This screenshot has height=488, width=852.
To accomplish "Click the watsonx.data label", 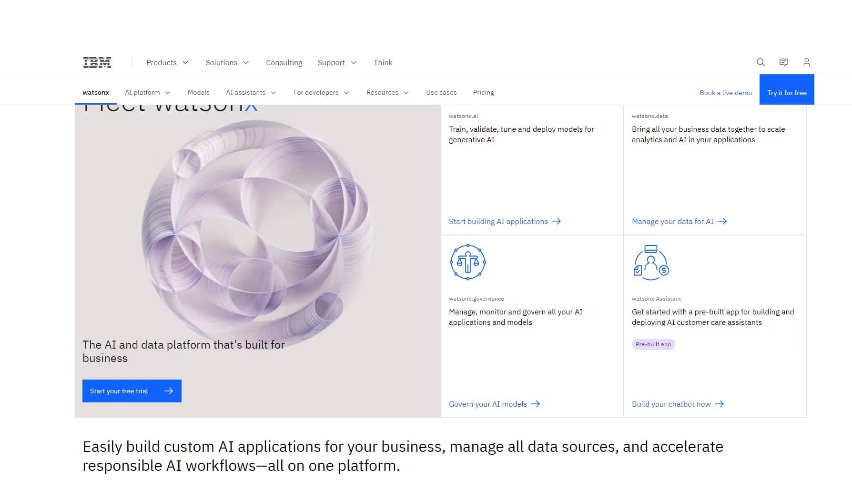I will [x=650, y=116].
